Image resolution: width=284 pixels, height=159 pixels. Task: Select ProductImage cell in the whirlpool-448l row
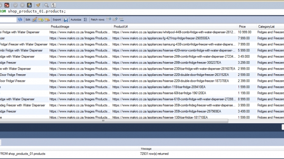(x=80, y=32)
